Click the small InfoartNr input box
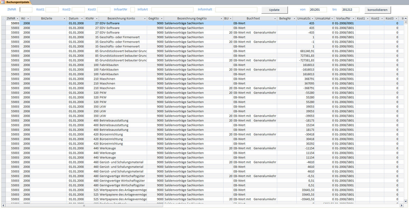 (x=133, y=10)
